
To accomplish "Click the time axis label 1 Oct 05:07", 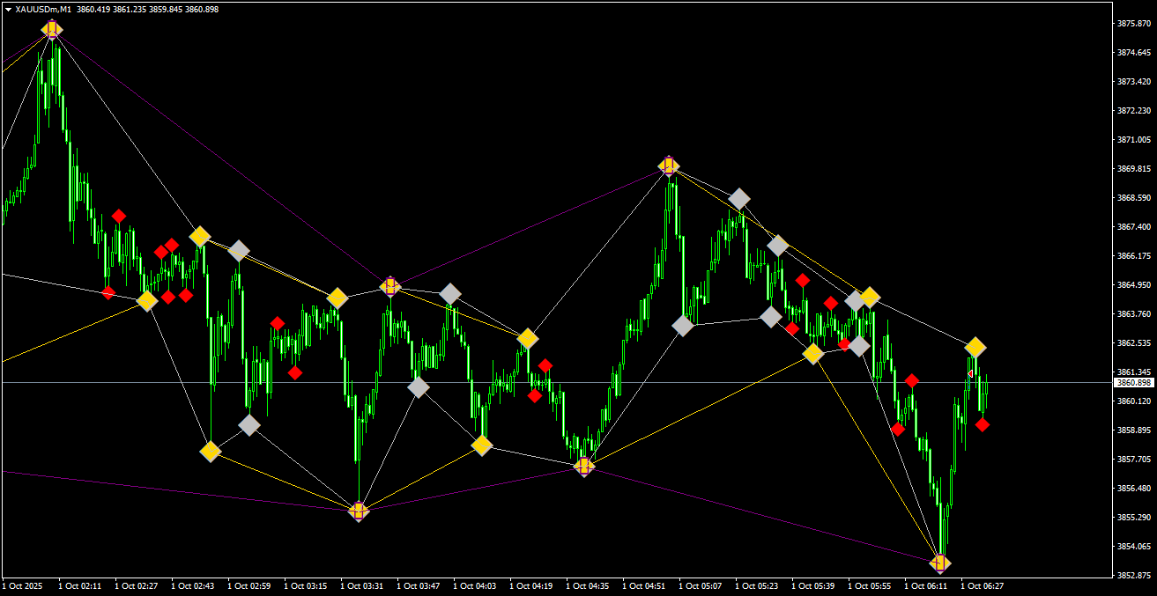I will (x=701, y=585).
